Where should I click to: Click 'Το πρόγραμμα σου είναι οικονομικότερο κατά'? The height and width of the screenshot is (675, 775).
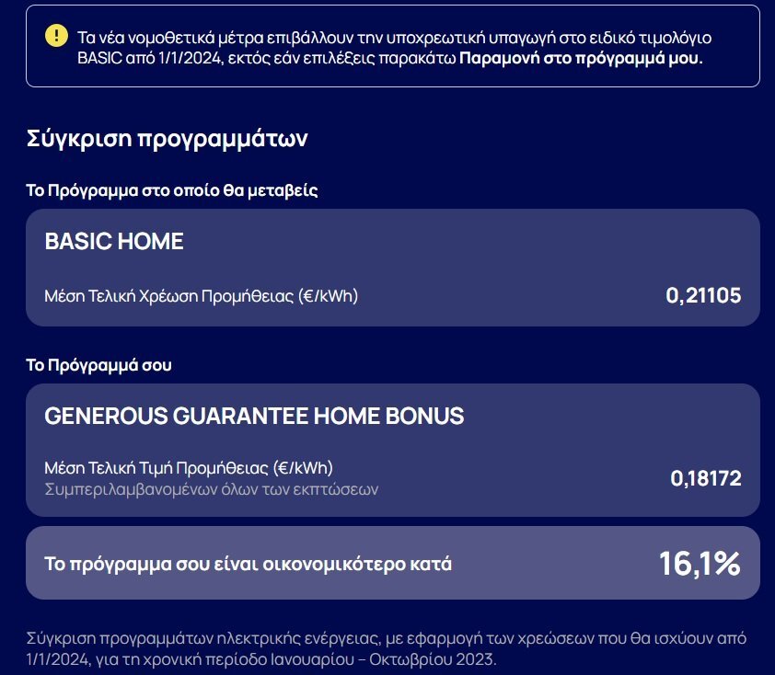(249, 564)
